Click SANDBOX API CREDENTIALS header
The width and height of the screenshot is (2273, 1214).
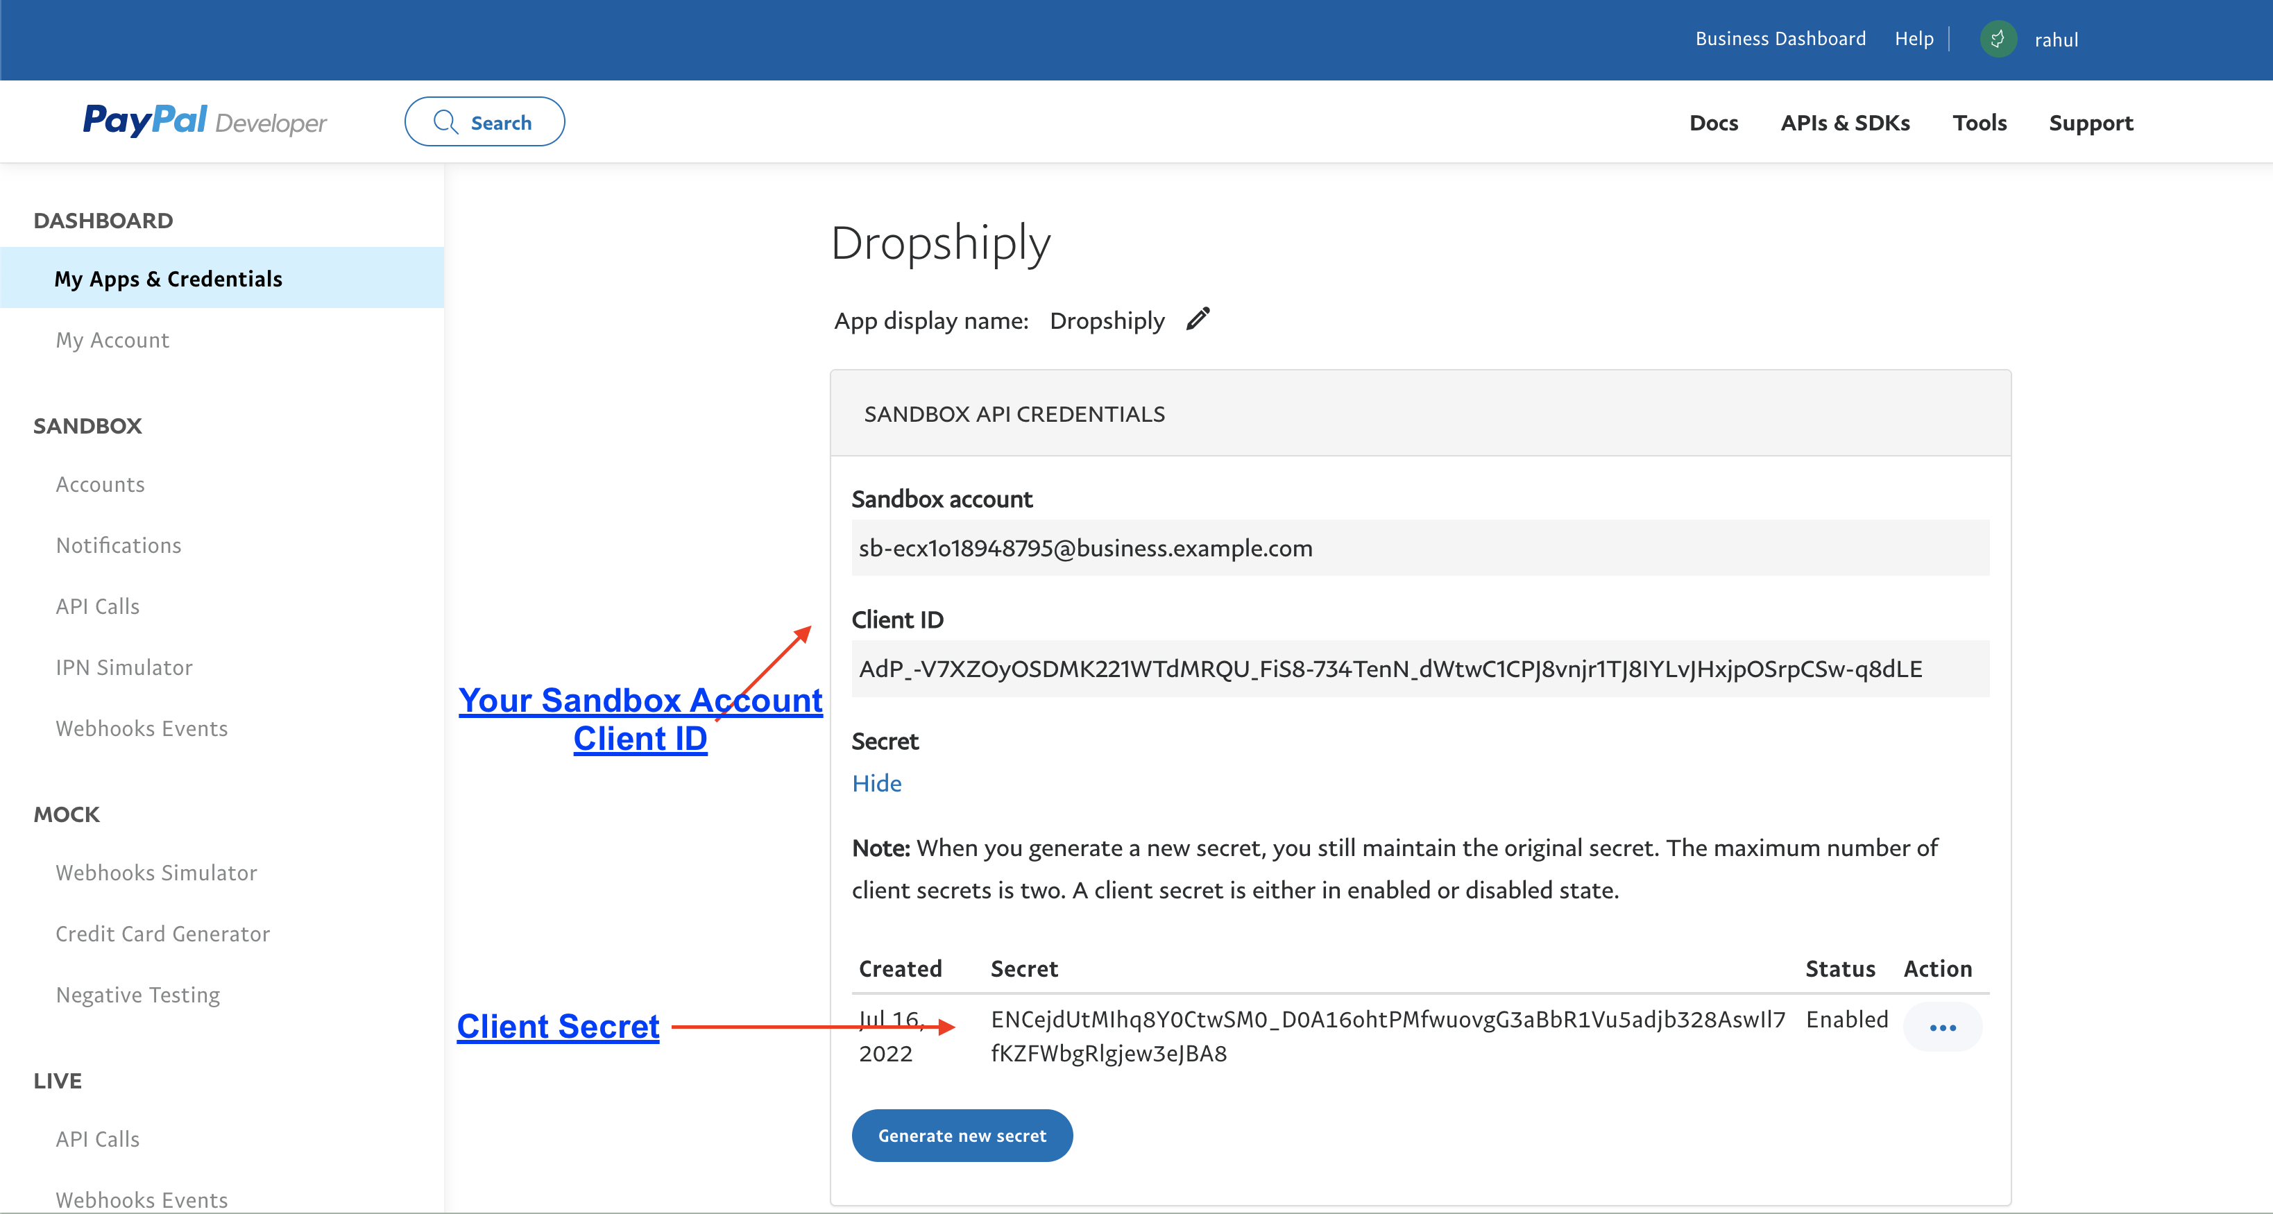(1014, 413)
